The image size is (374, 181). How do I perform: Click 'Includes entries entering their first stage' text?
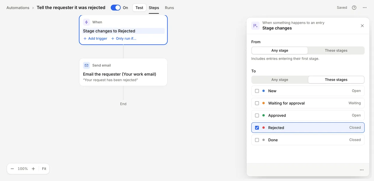[x=285, y=59]
